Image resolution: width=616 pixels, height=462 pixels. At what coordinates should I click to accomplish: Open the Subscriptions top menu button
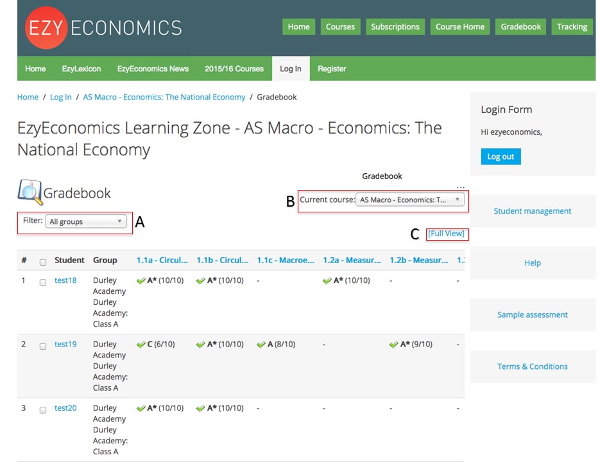pos(395,27)
